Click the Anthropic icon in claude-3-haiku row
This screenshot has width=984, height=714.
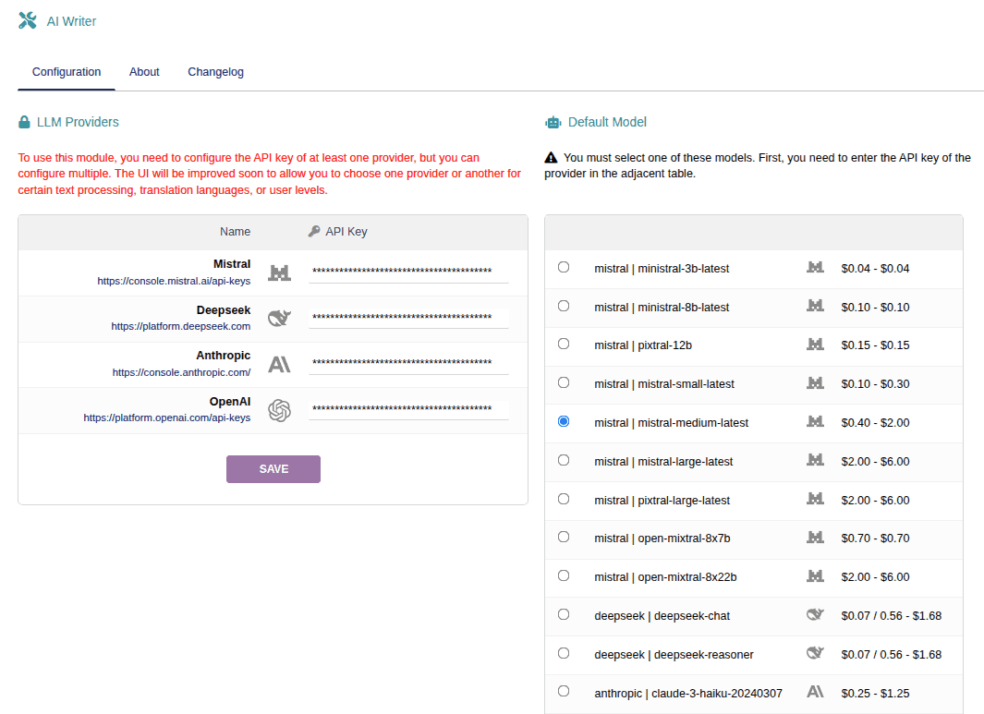[815, 691]
